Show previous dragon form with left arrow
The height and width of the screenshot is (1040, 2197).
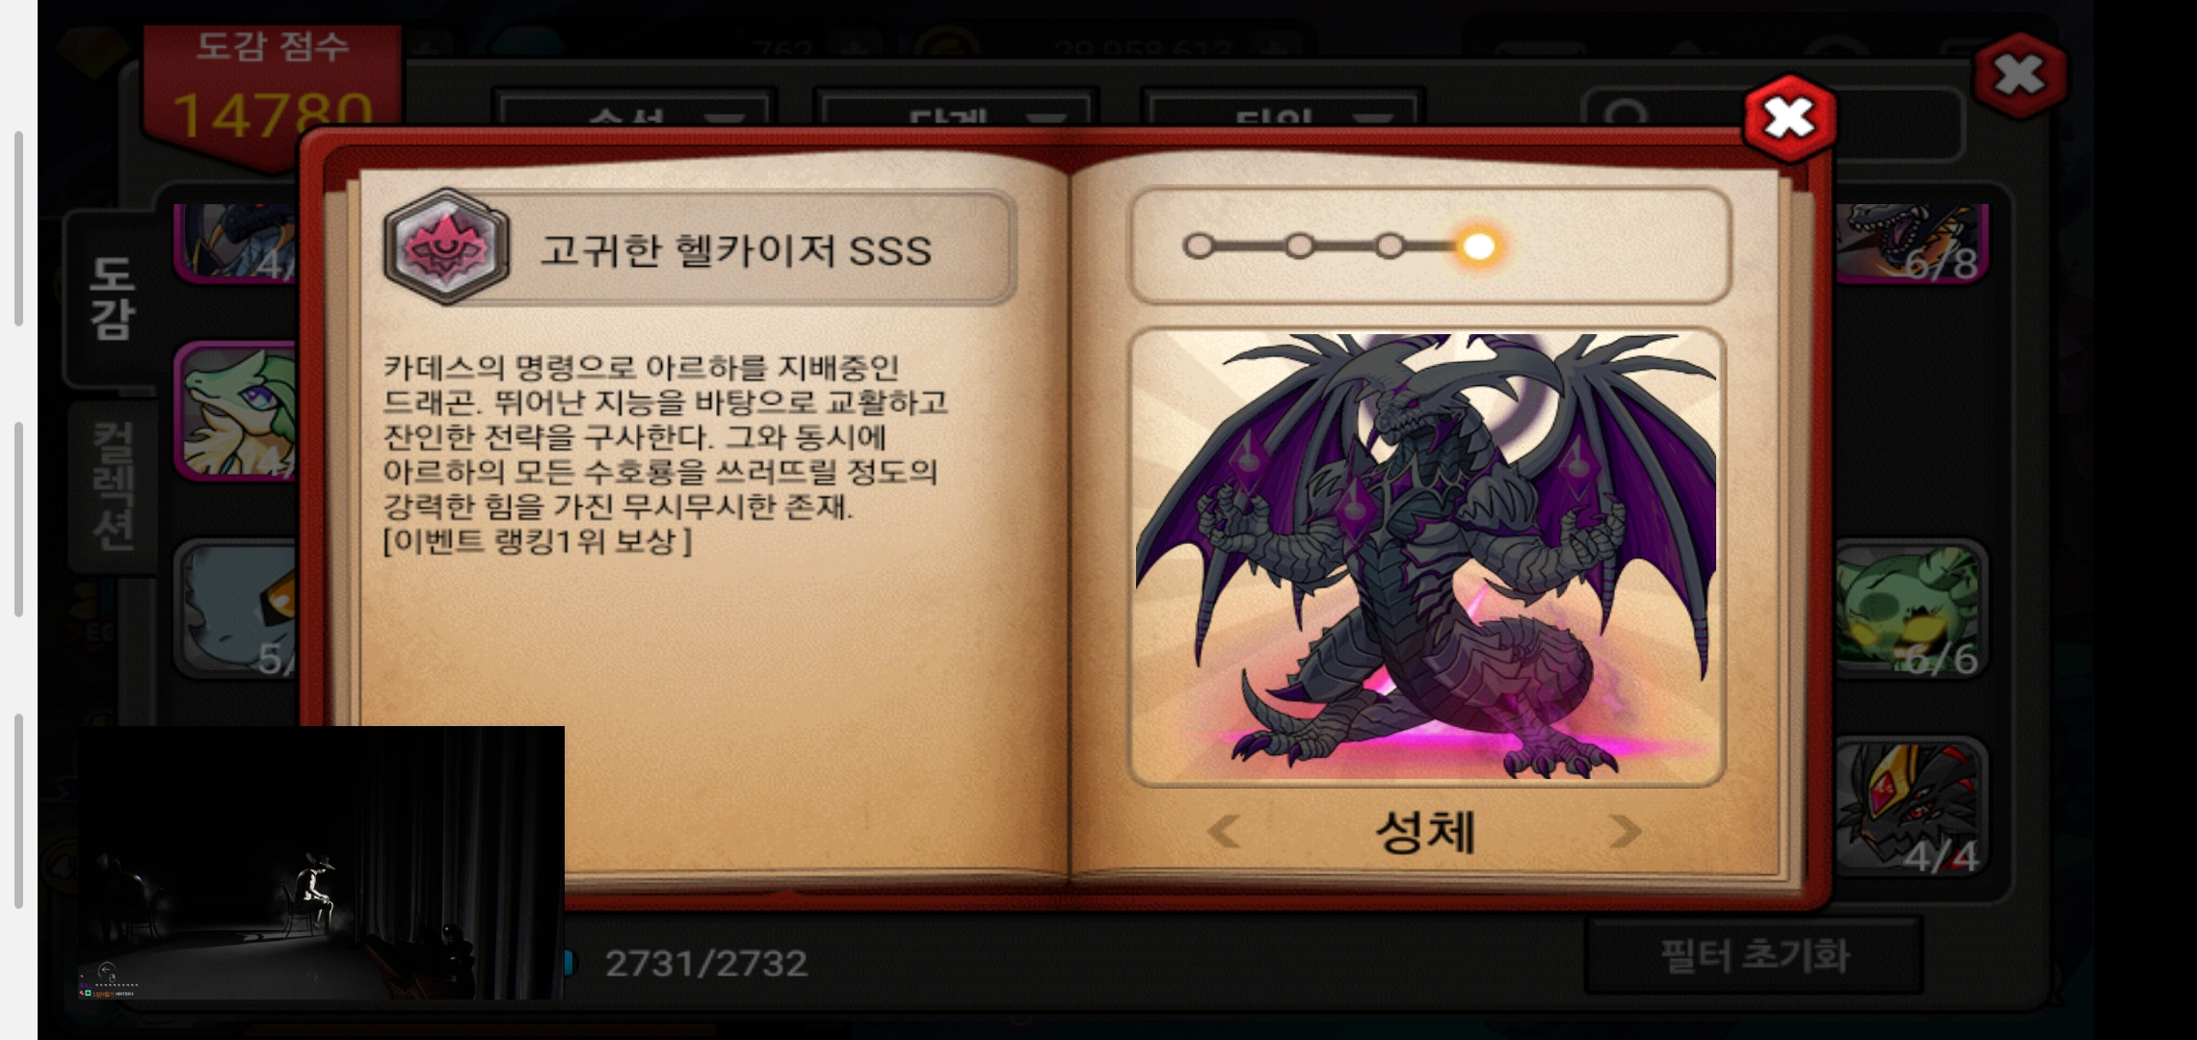(1225, 831)
